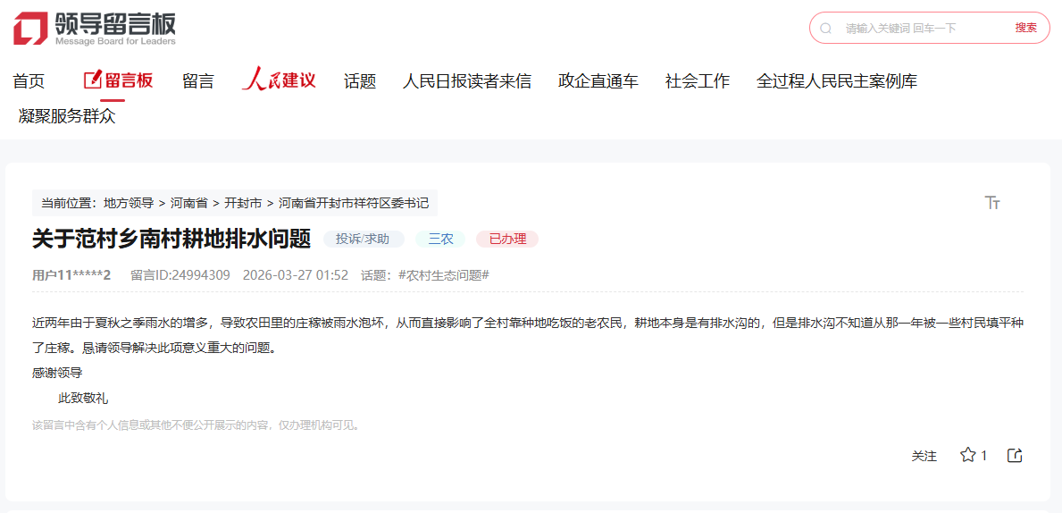Click 河南省 in the breadcrumb
1062x513 pixels.
click(x=189, y=203)
